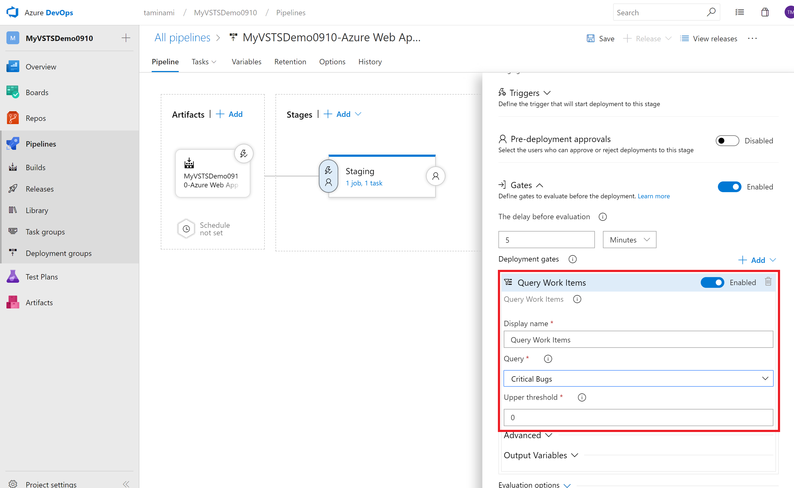
Task: Switch to the Variables tab
Action: tap(246, 62)
